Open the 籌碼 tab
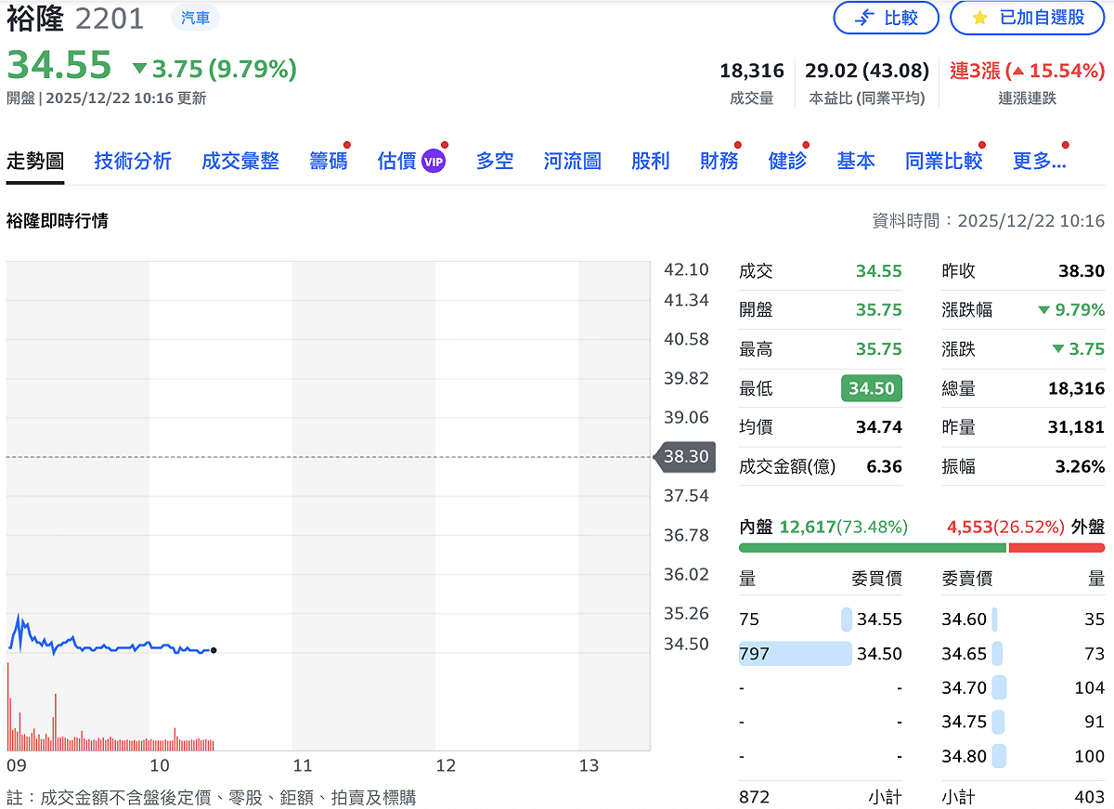The image size is (1114, 809). (329, 161)
